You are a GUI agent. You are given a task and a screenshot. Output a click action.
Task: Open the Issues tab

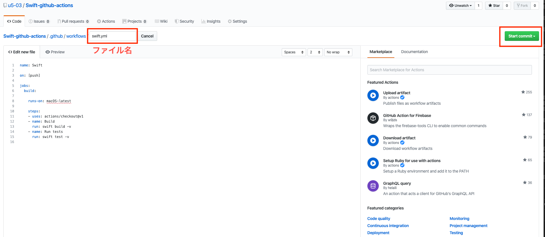tap(39, 21)
